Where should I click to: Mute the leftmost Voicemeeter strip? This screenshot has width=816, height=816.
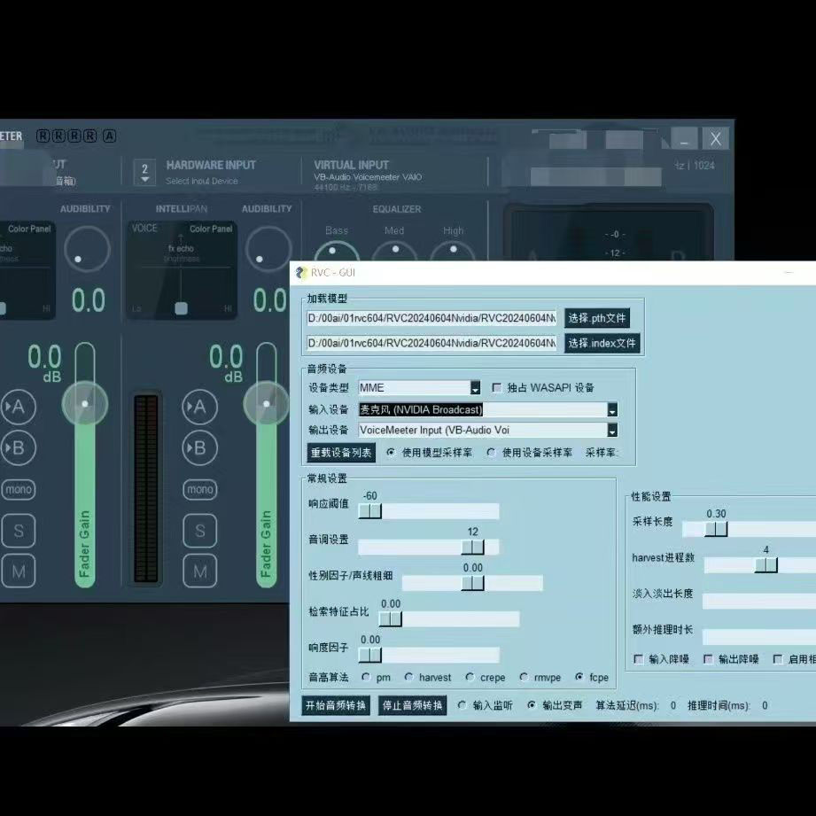pyautogui.click(x=19, y=571)
